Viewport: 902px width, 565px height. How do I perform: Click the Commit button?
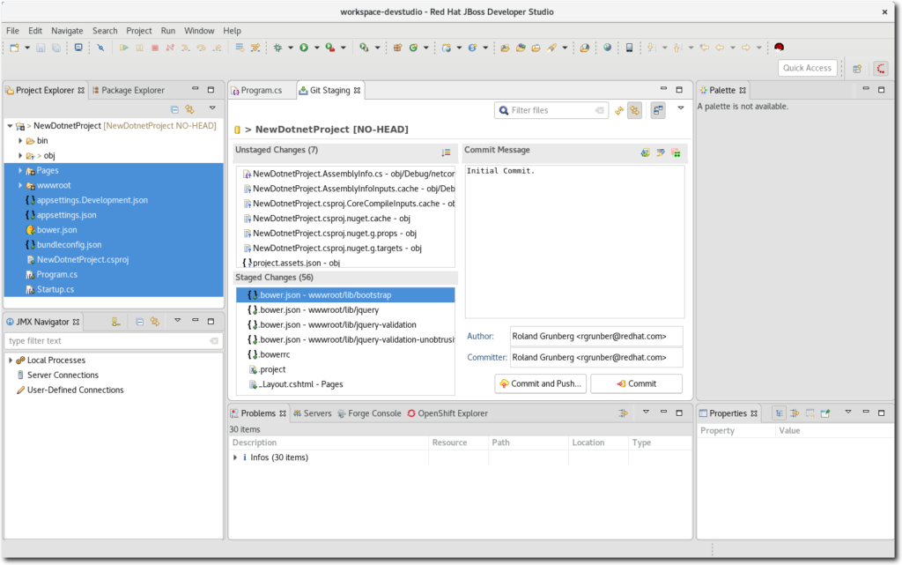[636, 383]
